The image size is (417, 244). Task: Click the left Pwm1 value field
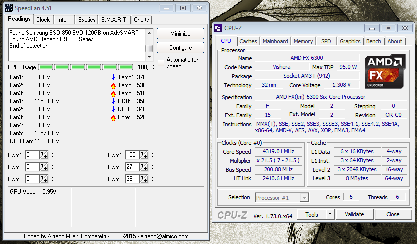point(32,155)
